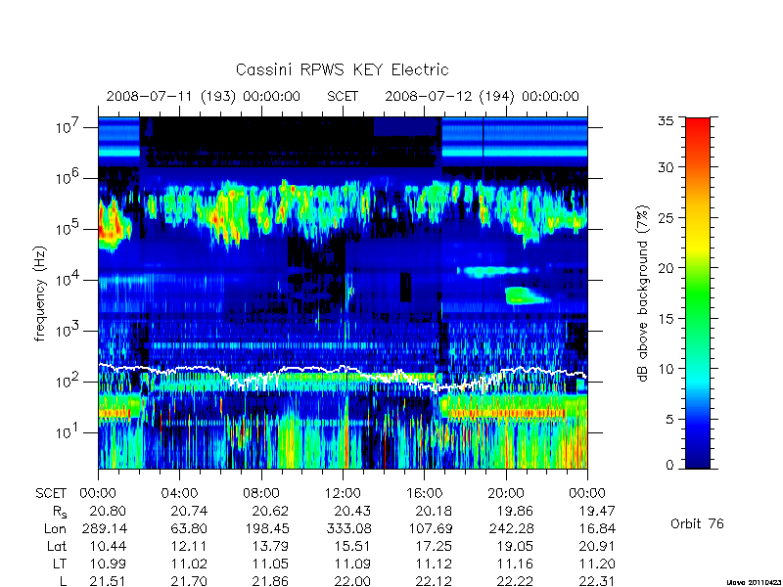Select the L value 21.86
This screenshot has height=587, width=783.
(x=270, y=581)
